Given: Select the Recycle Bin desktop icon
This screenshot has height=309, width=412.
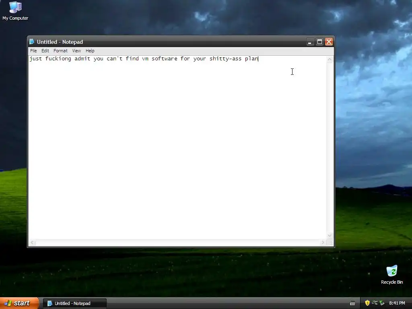Looking at the screenshot, I should [392, 274].
